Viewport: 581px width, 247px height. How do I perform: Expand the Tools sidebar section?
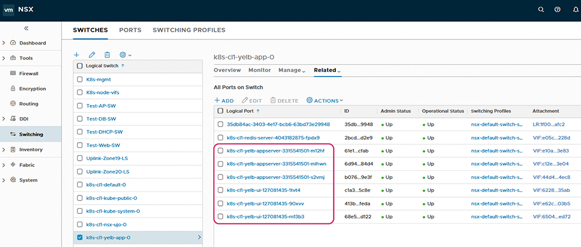(x=3, y=58)
